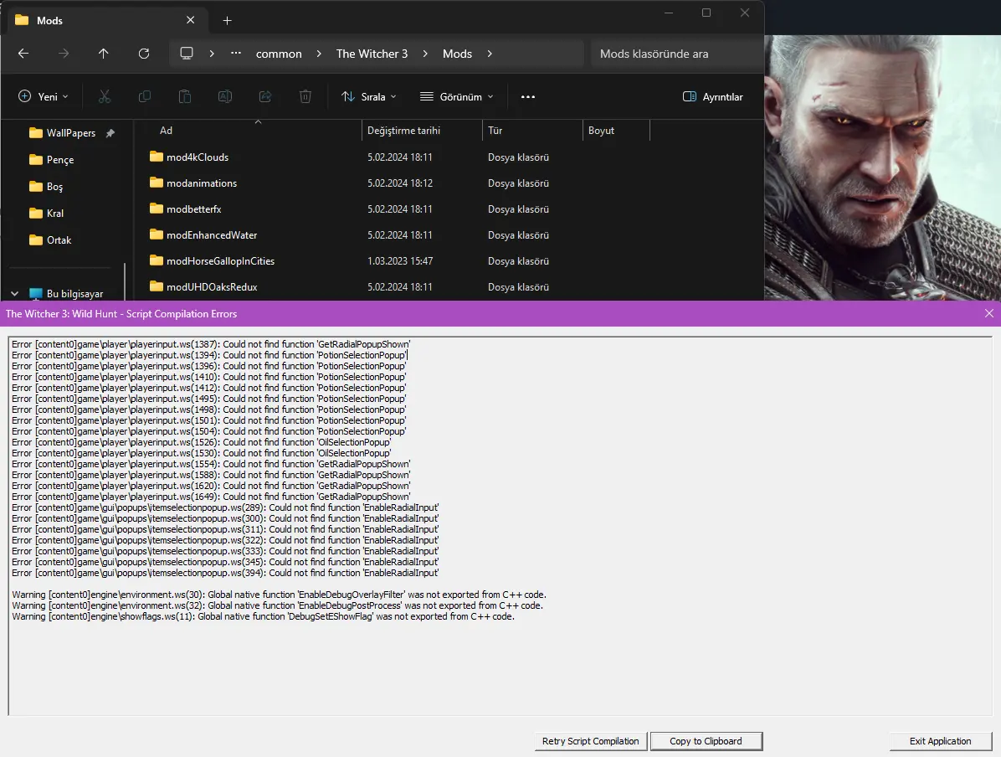Screen dimensions: 1001x757
Task: Collapse the Bu bilgisayar tree node
Action: (x=15, y=294)
